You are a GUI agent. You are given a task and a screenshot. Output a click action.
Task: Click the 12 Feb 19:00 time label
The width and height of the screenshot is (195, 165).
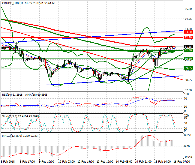click(85, 162)
